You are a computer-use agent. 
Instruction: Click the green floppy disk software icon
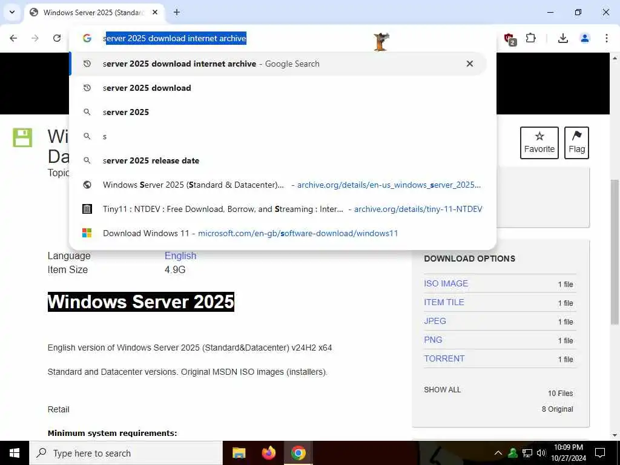[x=22, y=137]
